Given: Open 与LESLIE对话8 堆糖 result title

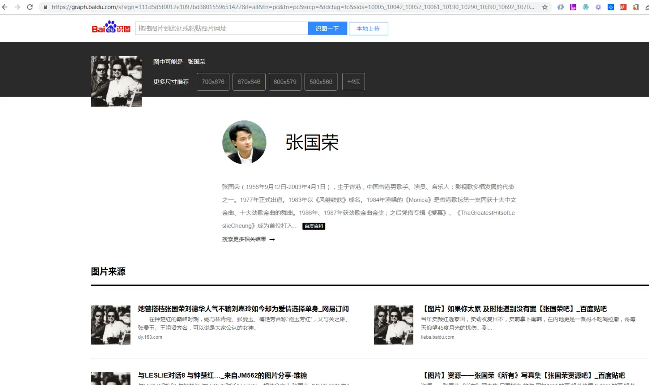Looking at the screenshot, I should (x=222, y=376).
